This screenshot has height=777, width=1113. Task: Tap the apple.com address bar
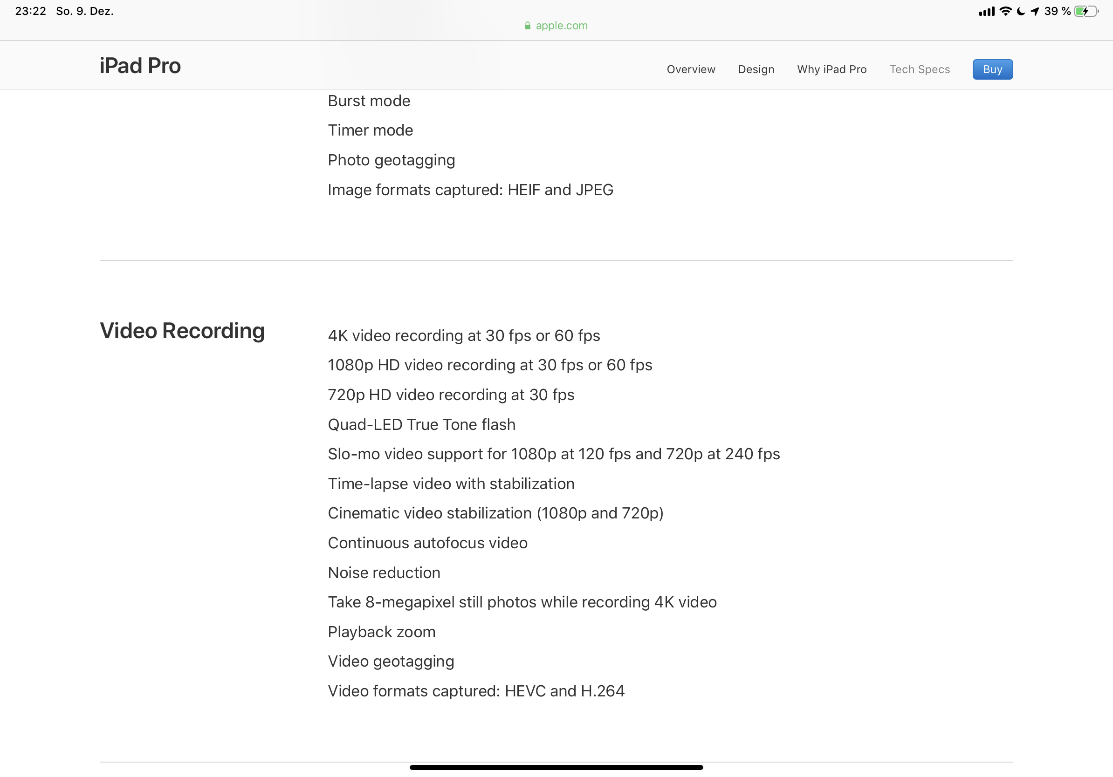point(556,26)
